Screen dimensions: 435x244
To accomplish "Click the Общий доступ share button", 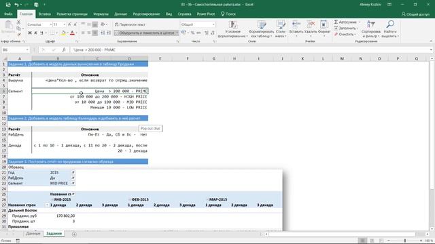I will tap(415, 14).
